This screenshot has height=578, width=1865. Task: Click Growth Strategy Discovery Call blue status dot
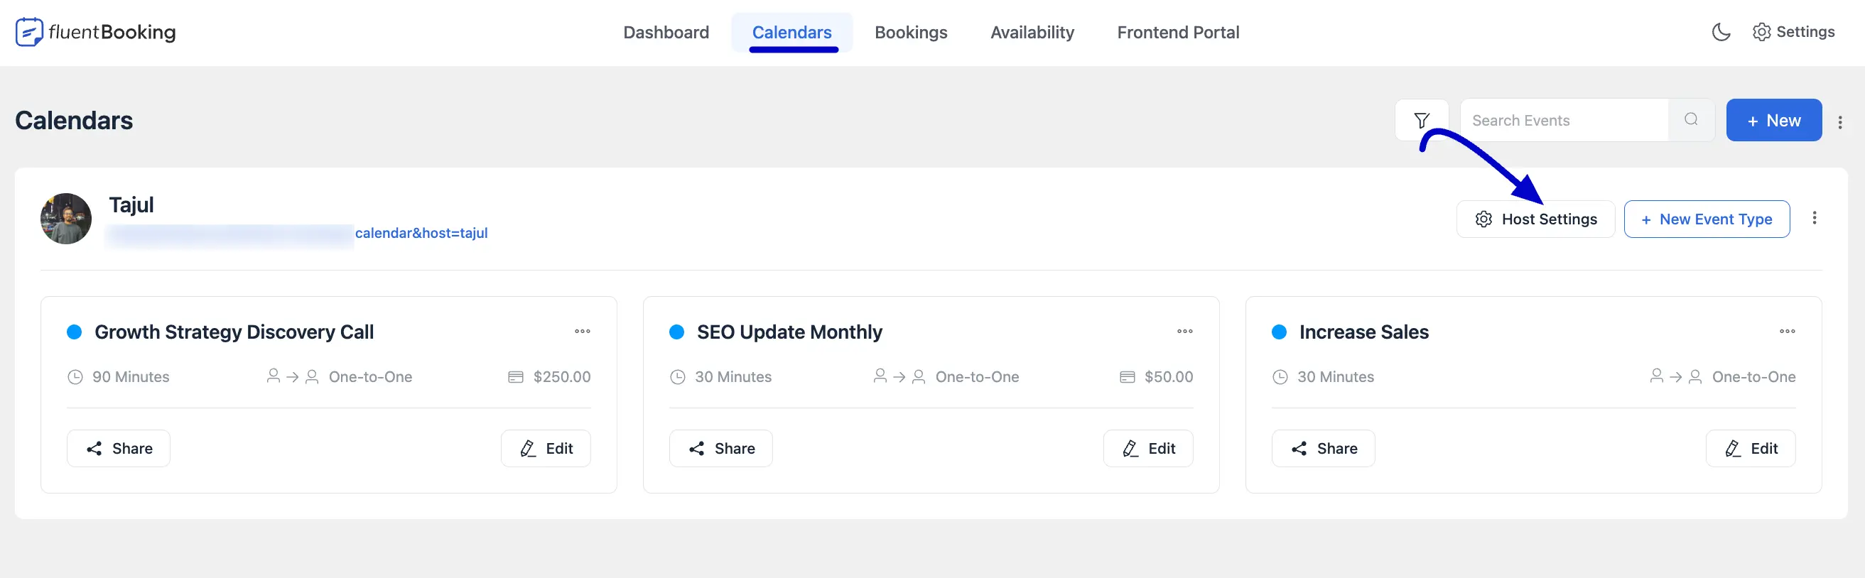click(x=74, y=332)
